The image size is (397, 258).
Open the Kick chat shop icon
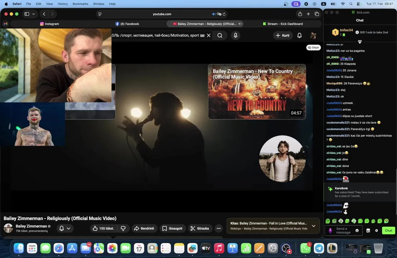(368, 230)
